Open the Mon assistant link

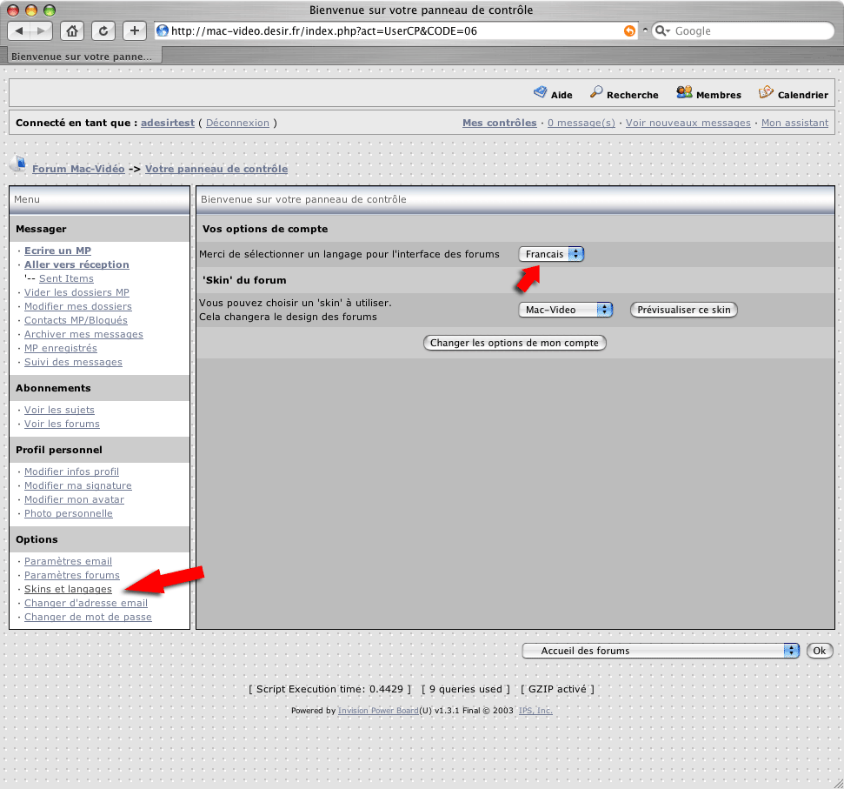tap(794, 123)
